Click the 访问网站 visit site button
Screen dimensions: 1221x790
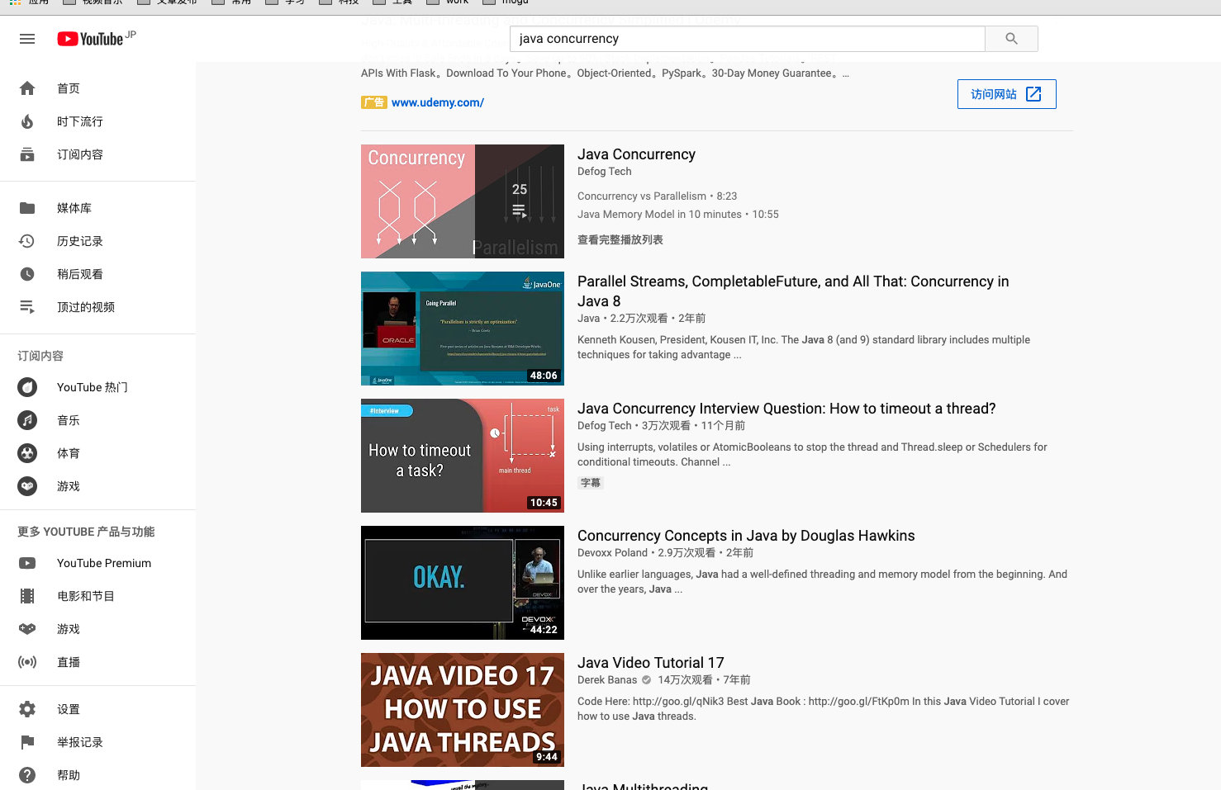coord(1006,94)
